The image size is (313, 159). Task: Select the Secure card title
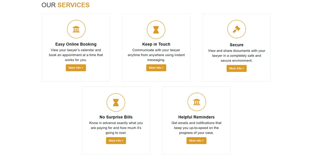[x=237, y=45]
